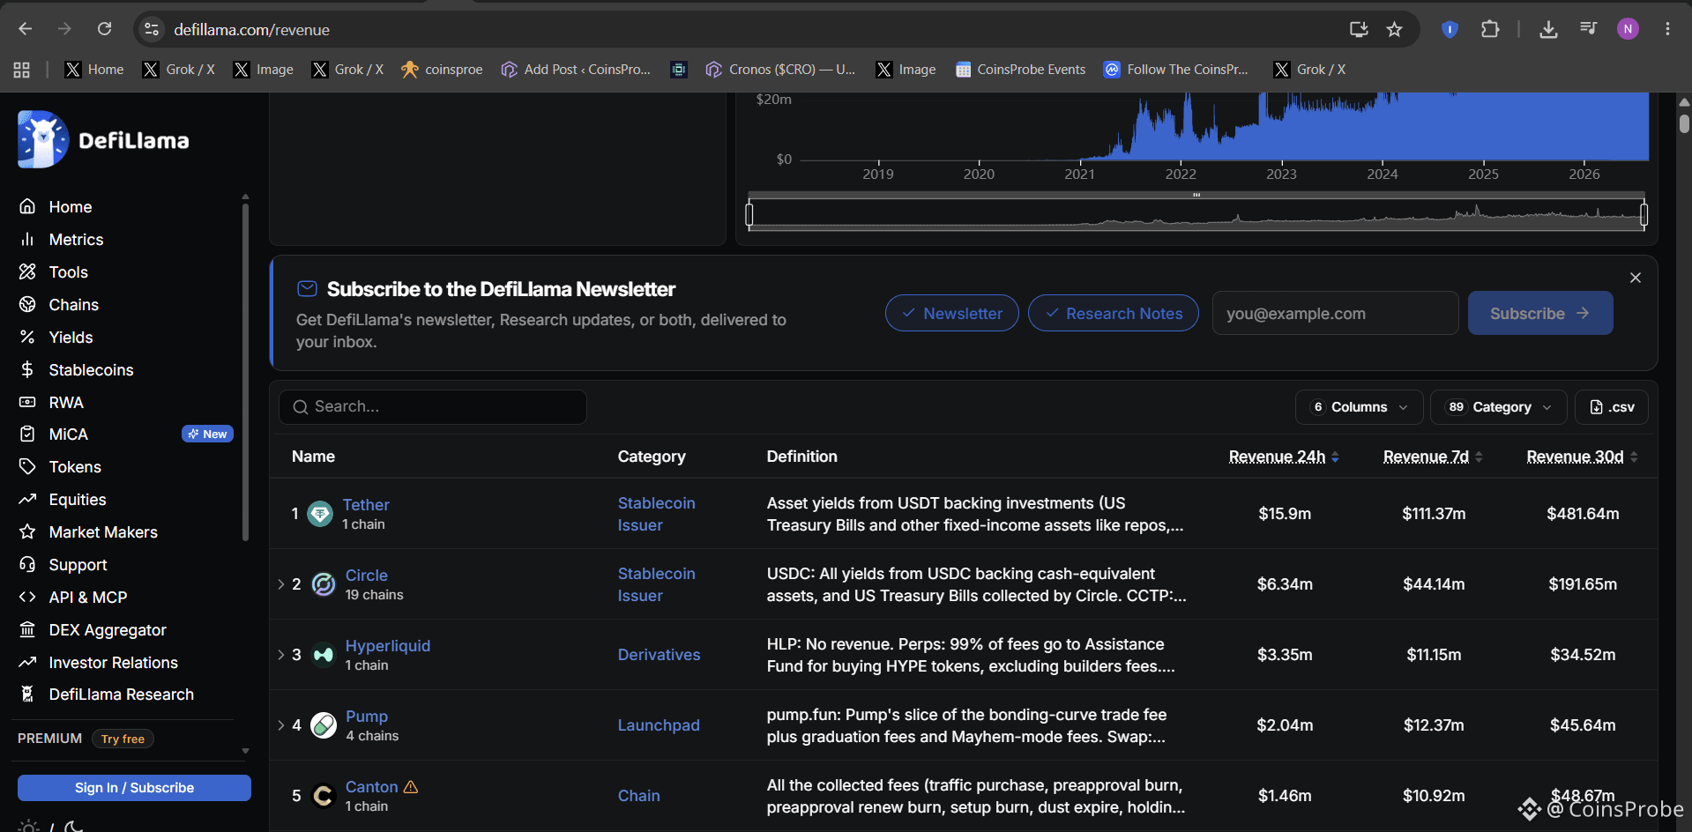Click the newsletter email input field
Image resolution: width=1692 pixels, height=832 pixels.
(1335, 314)
